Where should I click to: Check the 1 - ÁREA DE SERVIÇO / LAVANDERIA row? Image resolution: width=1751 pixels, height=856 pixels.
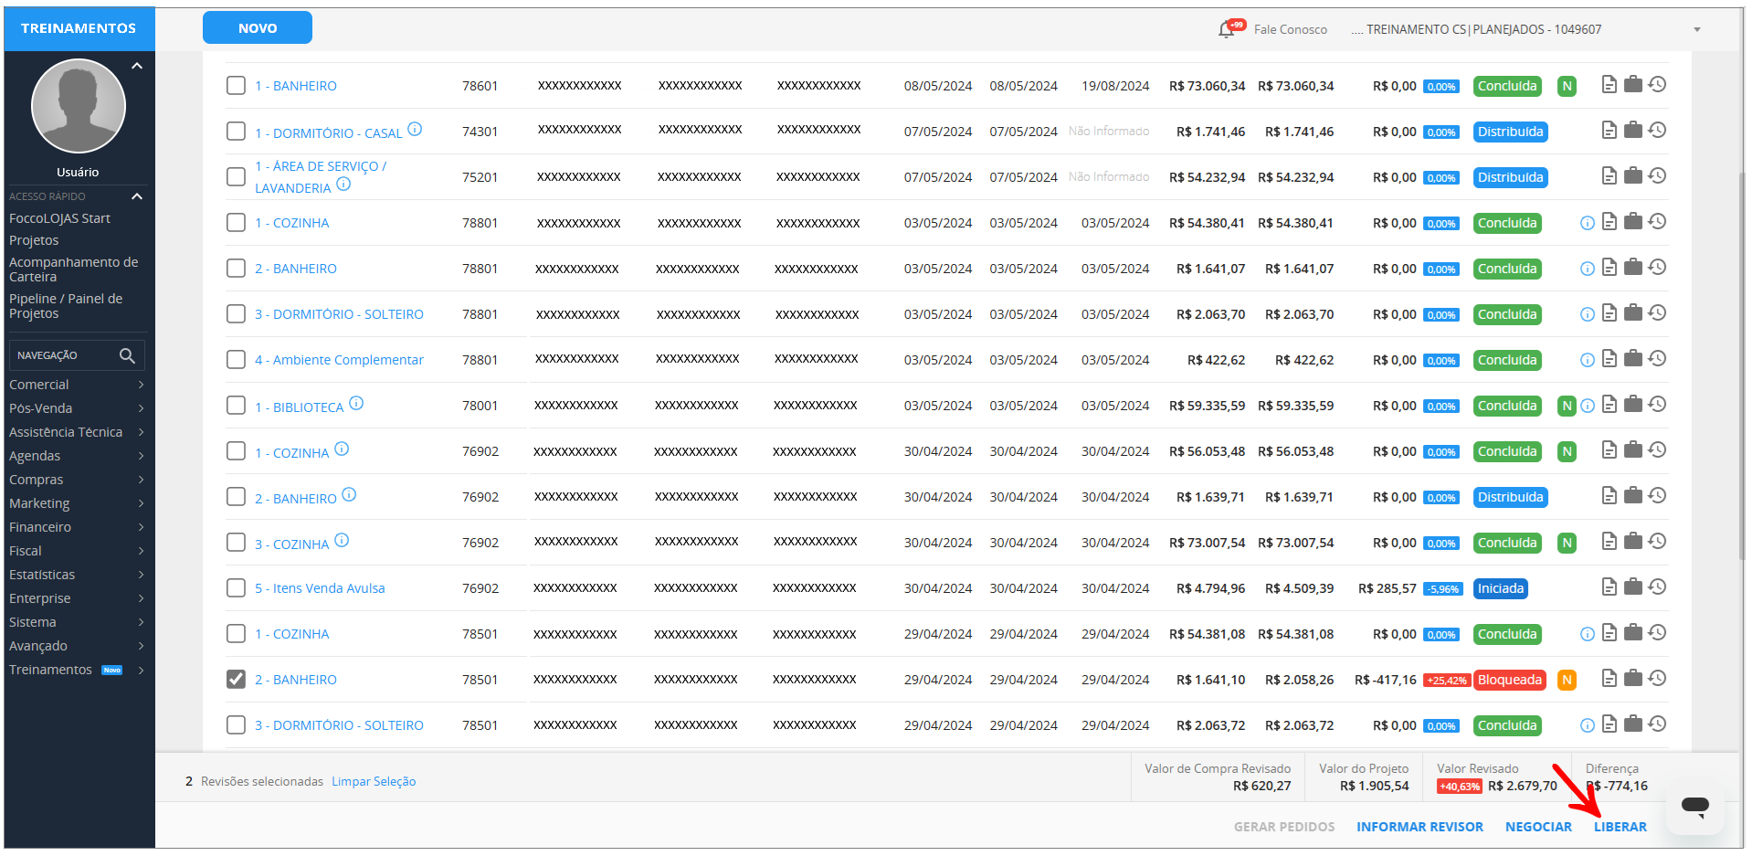(236, 177)
